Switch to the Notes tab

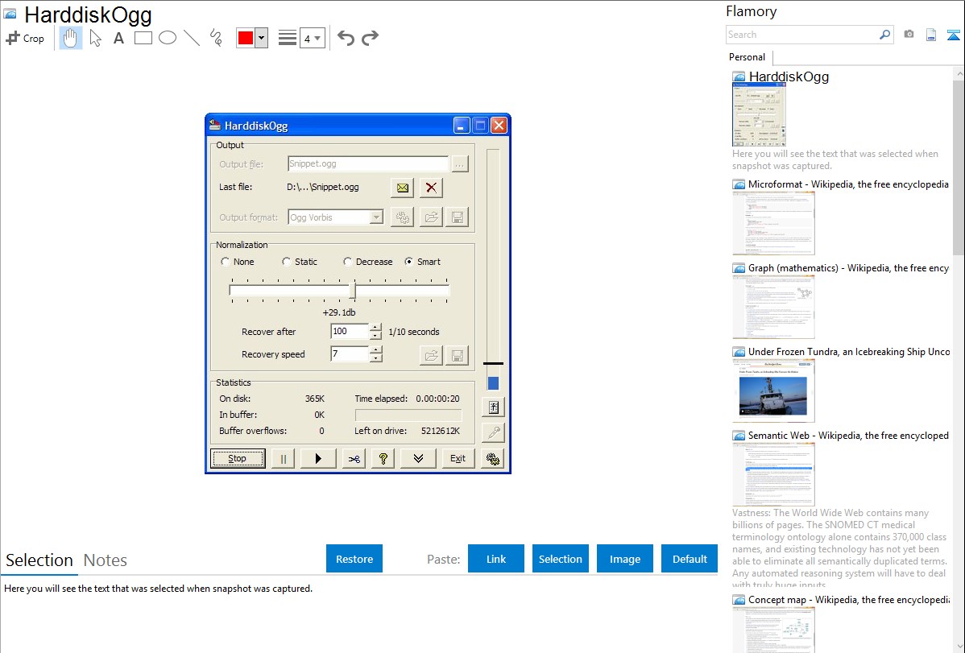click(x=106, y=560)
